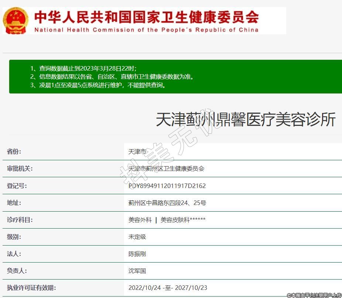The height and width of the screenshot is (298, 342).
Task: Click the clinic heading 天津蓟州鼎馨医疗美容诊所
Action: tap(246, 120)
